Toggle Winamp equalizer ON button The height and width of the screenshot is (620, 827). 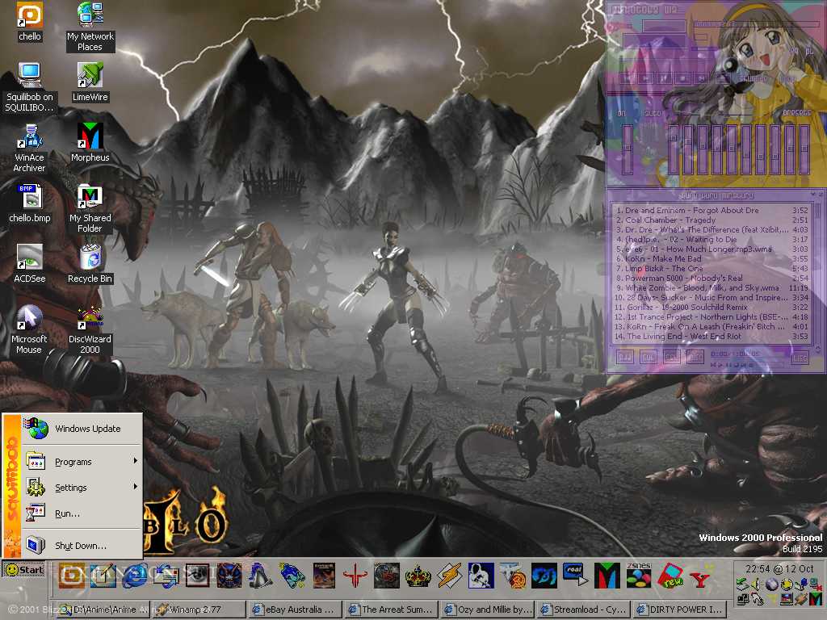coord(621,113)
